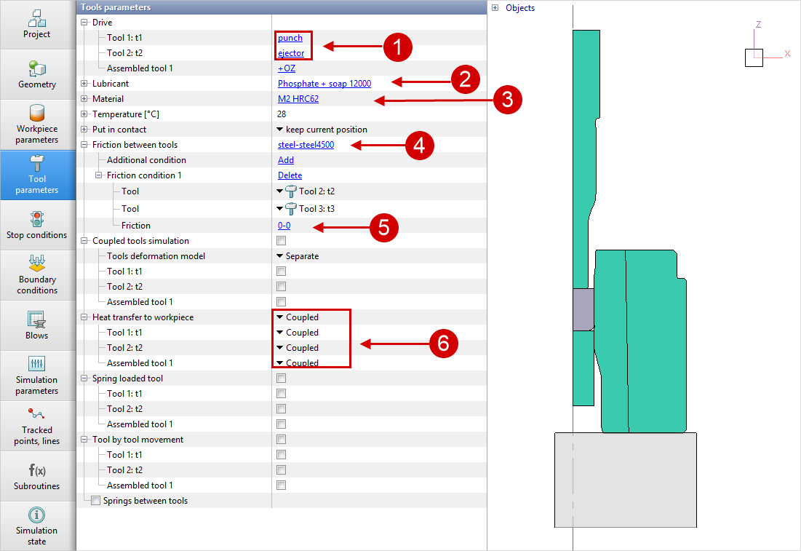Open Stop conditions panel
801x551 pixels.
[37, 225]
